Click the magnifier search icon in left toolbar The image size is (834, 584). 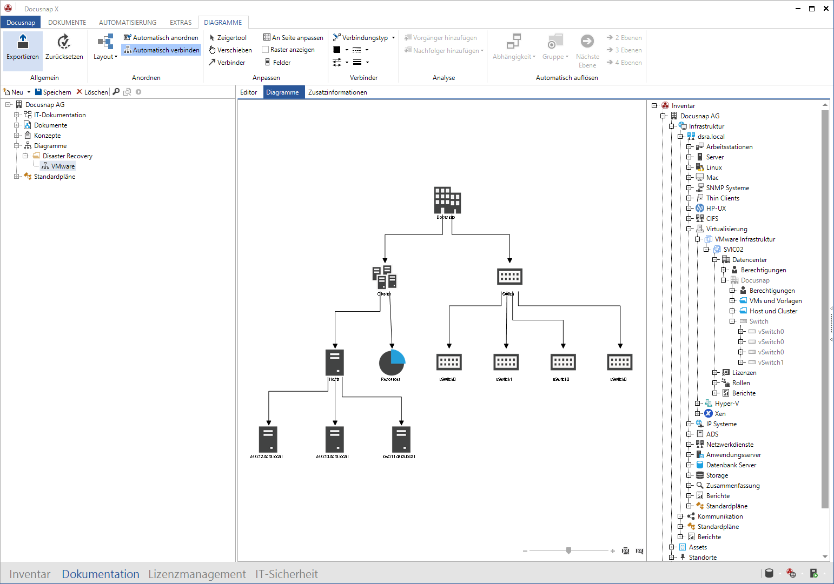116,92
